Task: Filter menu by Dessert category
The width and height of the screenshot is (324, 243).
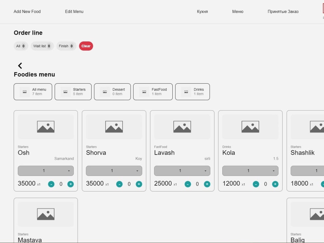Action: pyautogui.click(x=112, y=92)
